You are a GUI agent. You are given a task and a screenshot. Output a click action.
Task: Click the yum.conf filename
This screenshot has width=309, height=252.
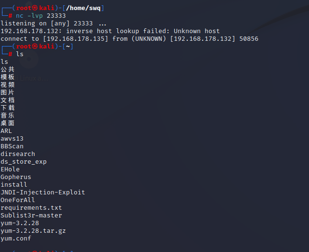(x=16, y=239)
